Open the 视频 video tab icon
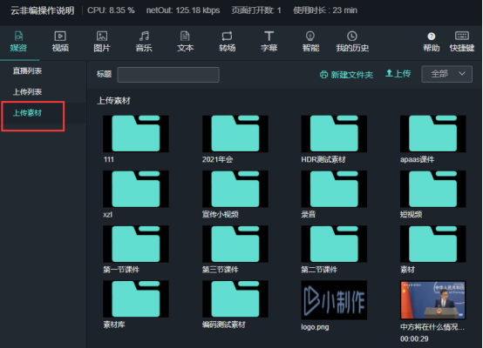The width and height of the screenshot is (483, 348). [60, 36]
